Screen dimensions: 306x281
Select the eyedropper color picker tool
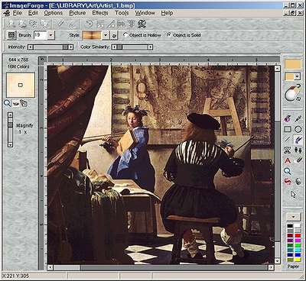click(298, 118)
